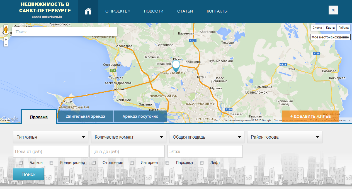Viewport: 352px width, 189px height.
Task: Click the Поиск search button
Action: [x=28, y=174]
